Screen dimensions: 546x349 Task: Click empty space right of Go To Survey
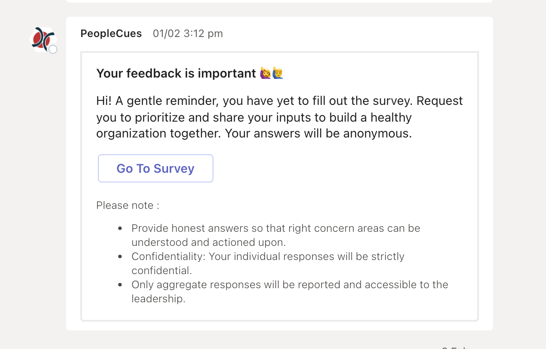click(344, 168)
